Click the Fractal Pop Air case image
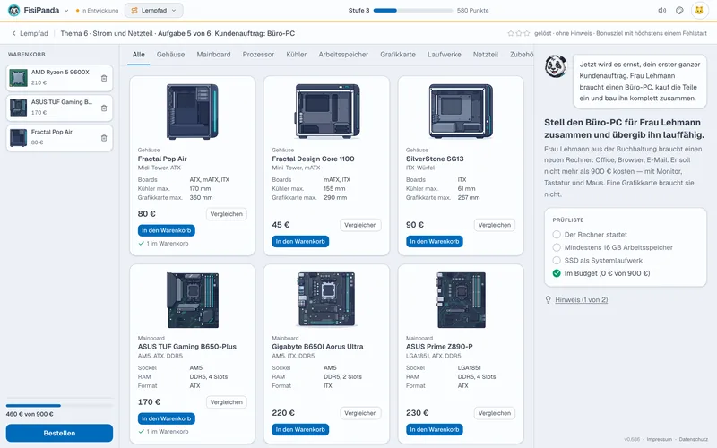Image resolution: width=717 pixels, height=448 pixels. point(192,111)
